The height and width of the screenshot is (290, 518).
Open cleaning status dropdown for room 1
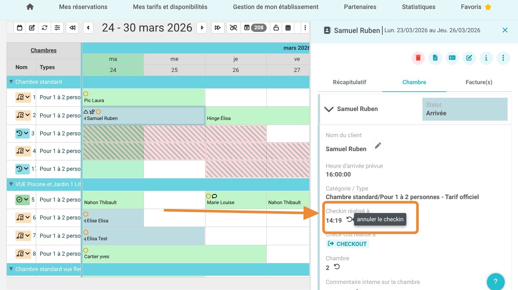coord(23,97)
